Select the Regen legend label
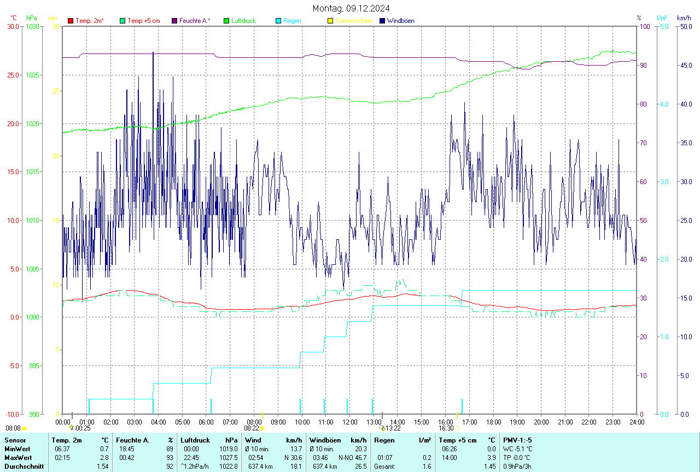Viewport: 700px width, 472px height. 292,21
